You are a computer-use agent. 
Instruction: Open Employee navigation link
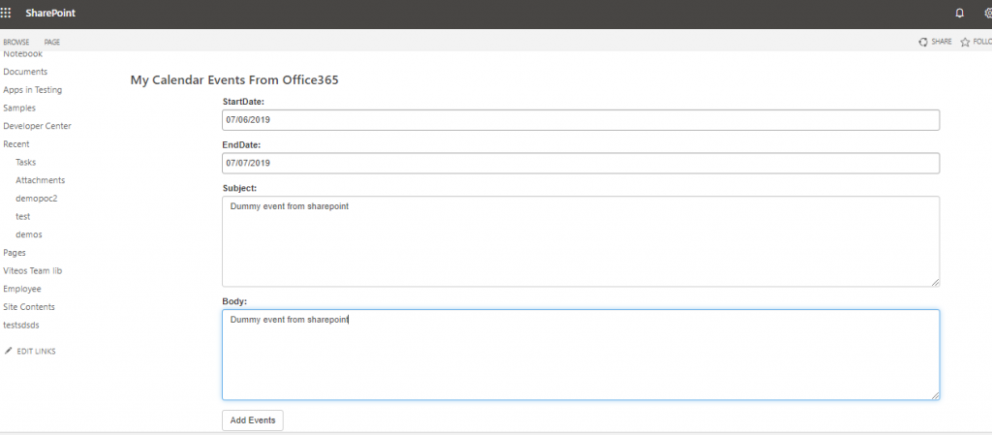[22, 289]
